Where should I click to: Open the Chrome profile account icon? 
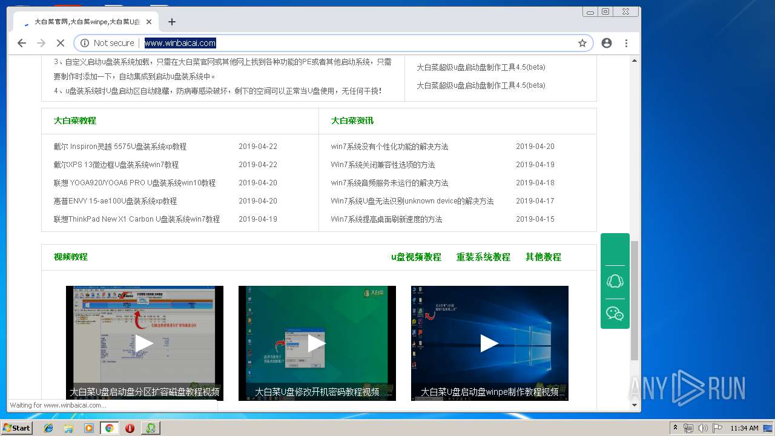point(607,43)
